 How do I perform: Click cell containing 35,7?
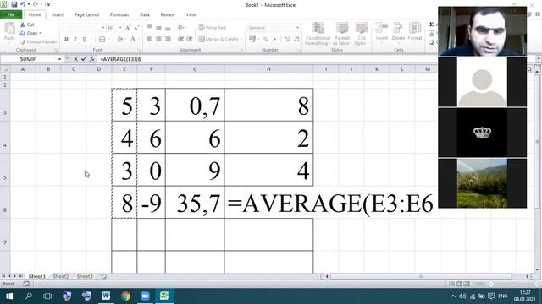click(x=195, y=203)
